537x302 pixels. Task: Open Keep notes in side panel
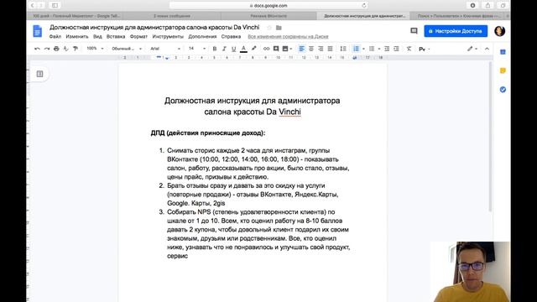click(x=503, y=70)
